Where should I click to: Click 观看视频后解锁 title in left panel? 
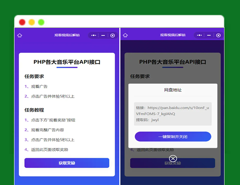pyautogui.click(x=67, y=36)
